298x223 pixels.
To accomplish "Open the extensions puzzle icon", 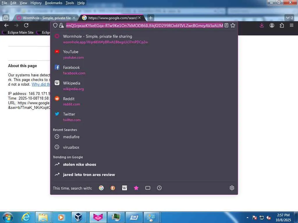I will click(x=282, y=26).
